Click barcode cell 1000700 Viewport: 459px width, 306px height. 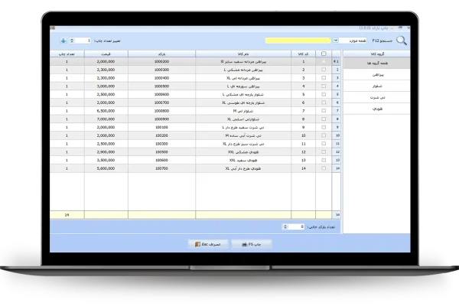(x=161, y=103)
